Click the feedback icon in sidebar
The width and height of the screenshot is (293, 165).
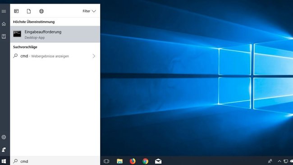4,150
